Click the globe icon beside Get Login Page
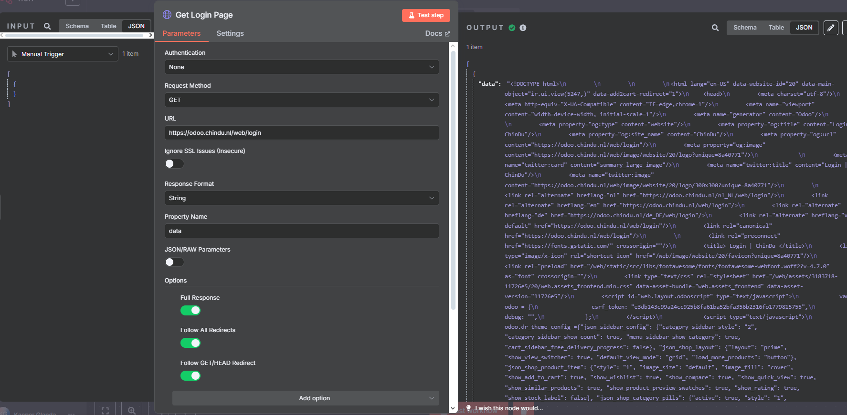The width and height of the screenshot is (847, 415). [x=167, y=15]
